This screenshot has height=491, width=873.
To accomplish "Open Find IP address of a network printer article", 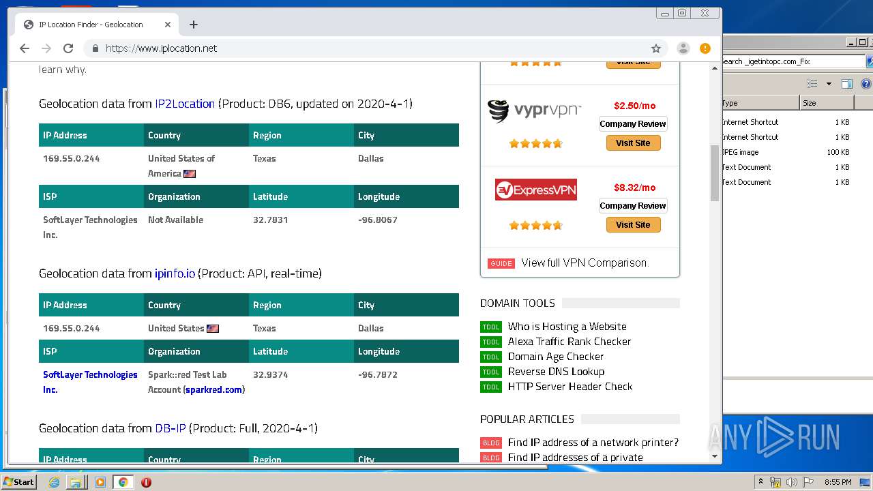I will (593, 443).
